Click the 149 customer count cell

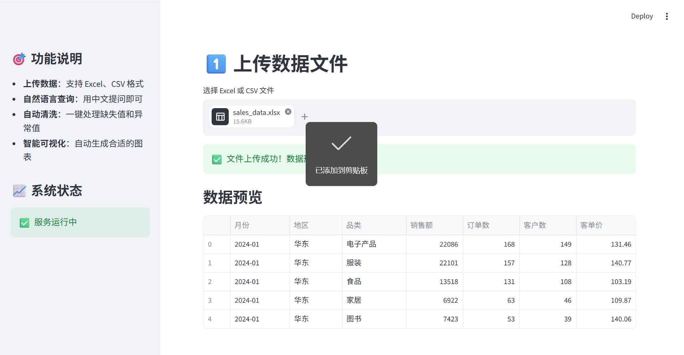548,244
